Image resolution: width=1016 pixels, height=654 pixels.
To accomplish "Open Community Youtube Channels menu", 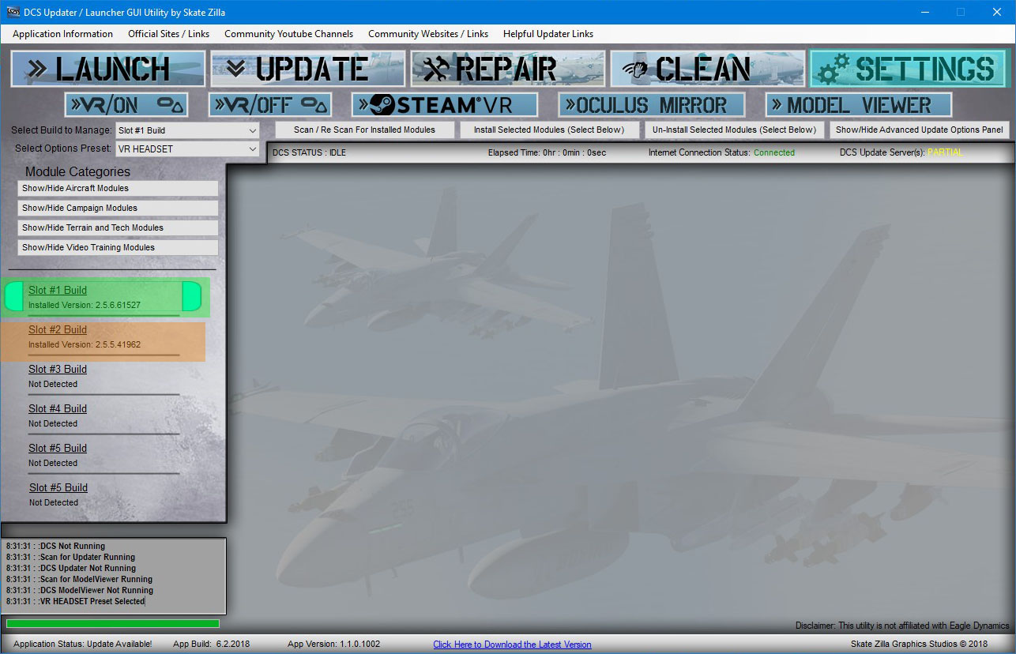I will tap(288, 34).
